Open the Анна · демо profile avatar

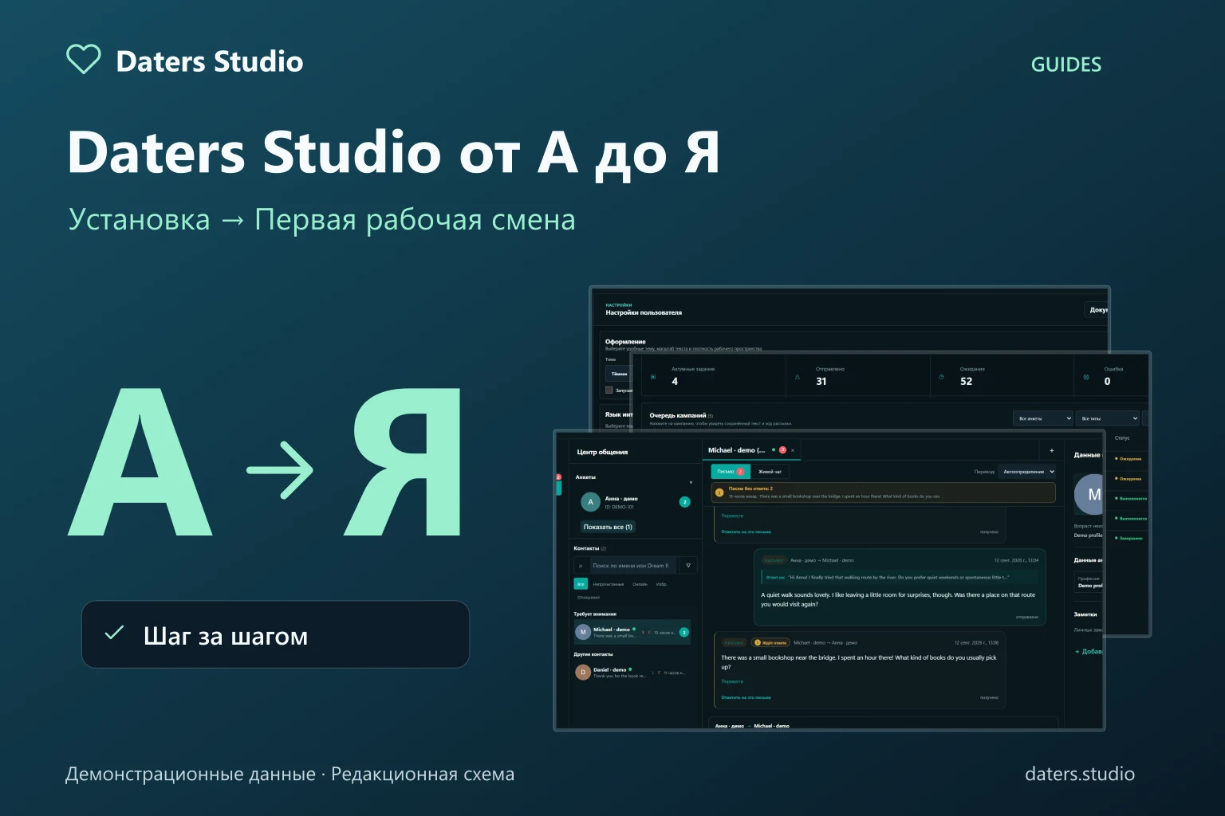click(x=590, y=502)
